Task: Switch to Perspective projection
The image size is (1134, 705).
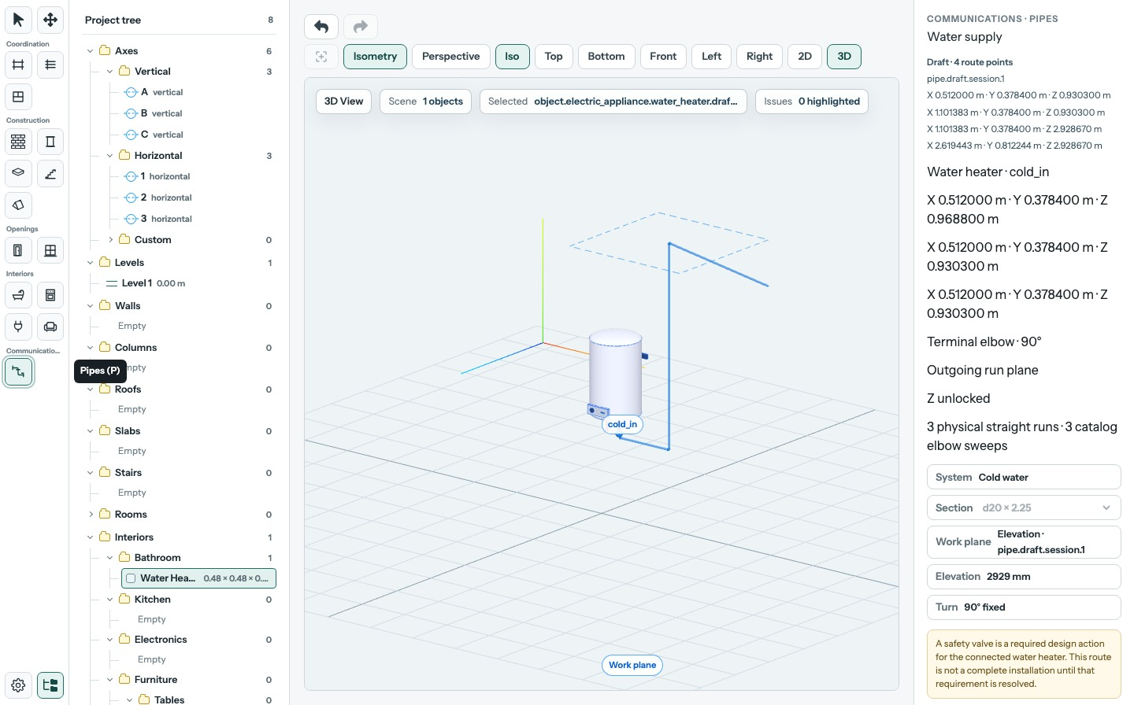Action: click(450, 57)
